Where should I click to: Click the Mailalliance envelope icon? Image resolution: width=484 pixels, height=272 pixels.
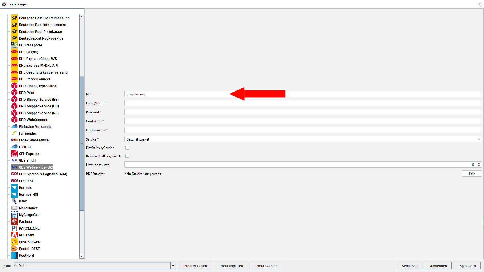click(x=14, y=208)
